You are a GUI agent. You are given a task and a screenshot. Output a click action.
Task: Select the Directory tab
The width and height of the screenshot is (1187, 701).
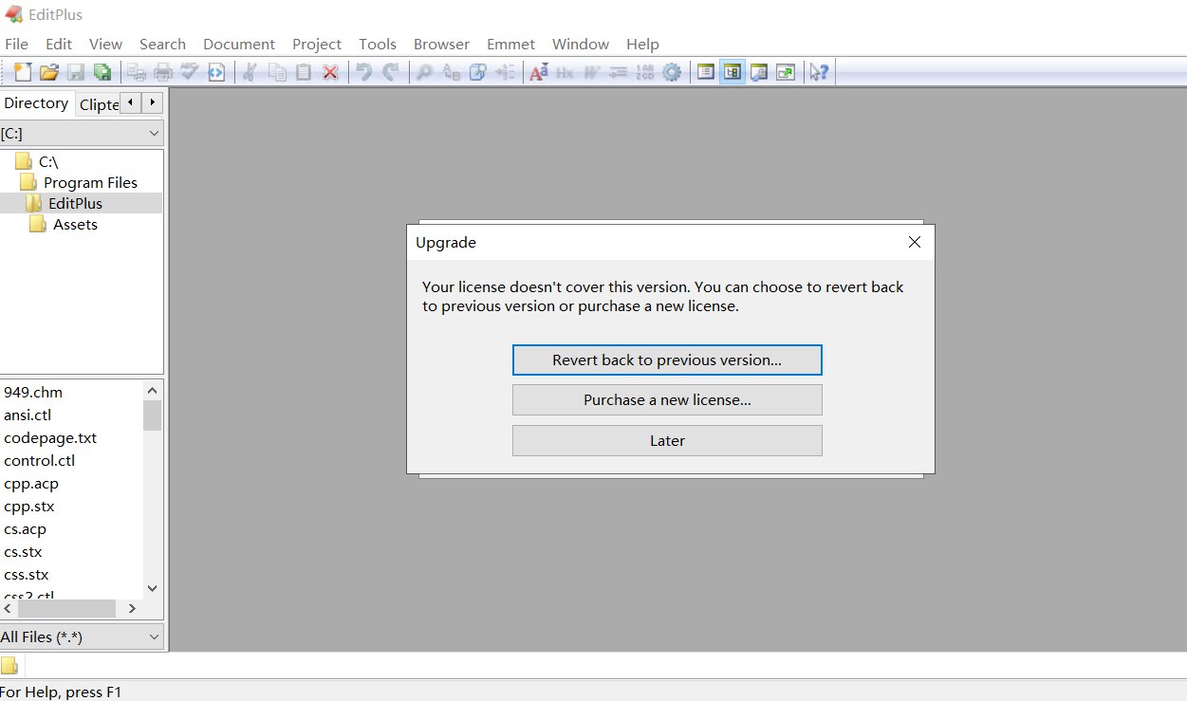37,103
